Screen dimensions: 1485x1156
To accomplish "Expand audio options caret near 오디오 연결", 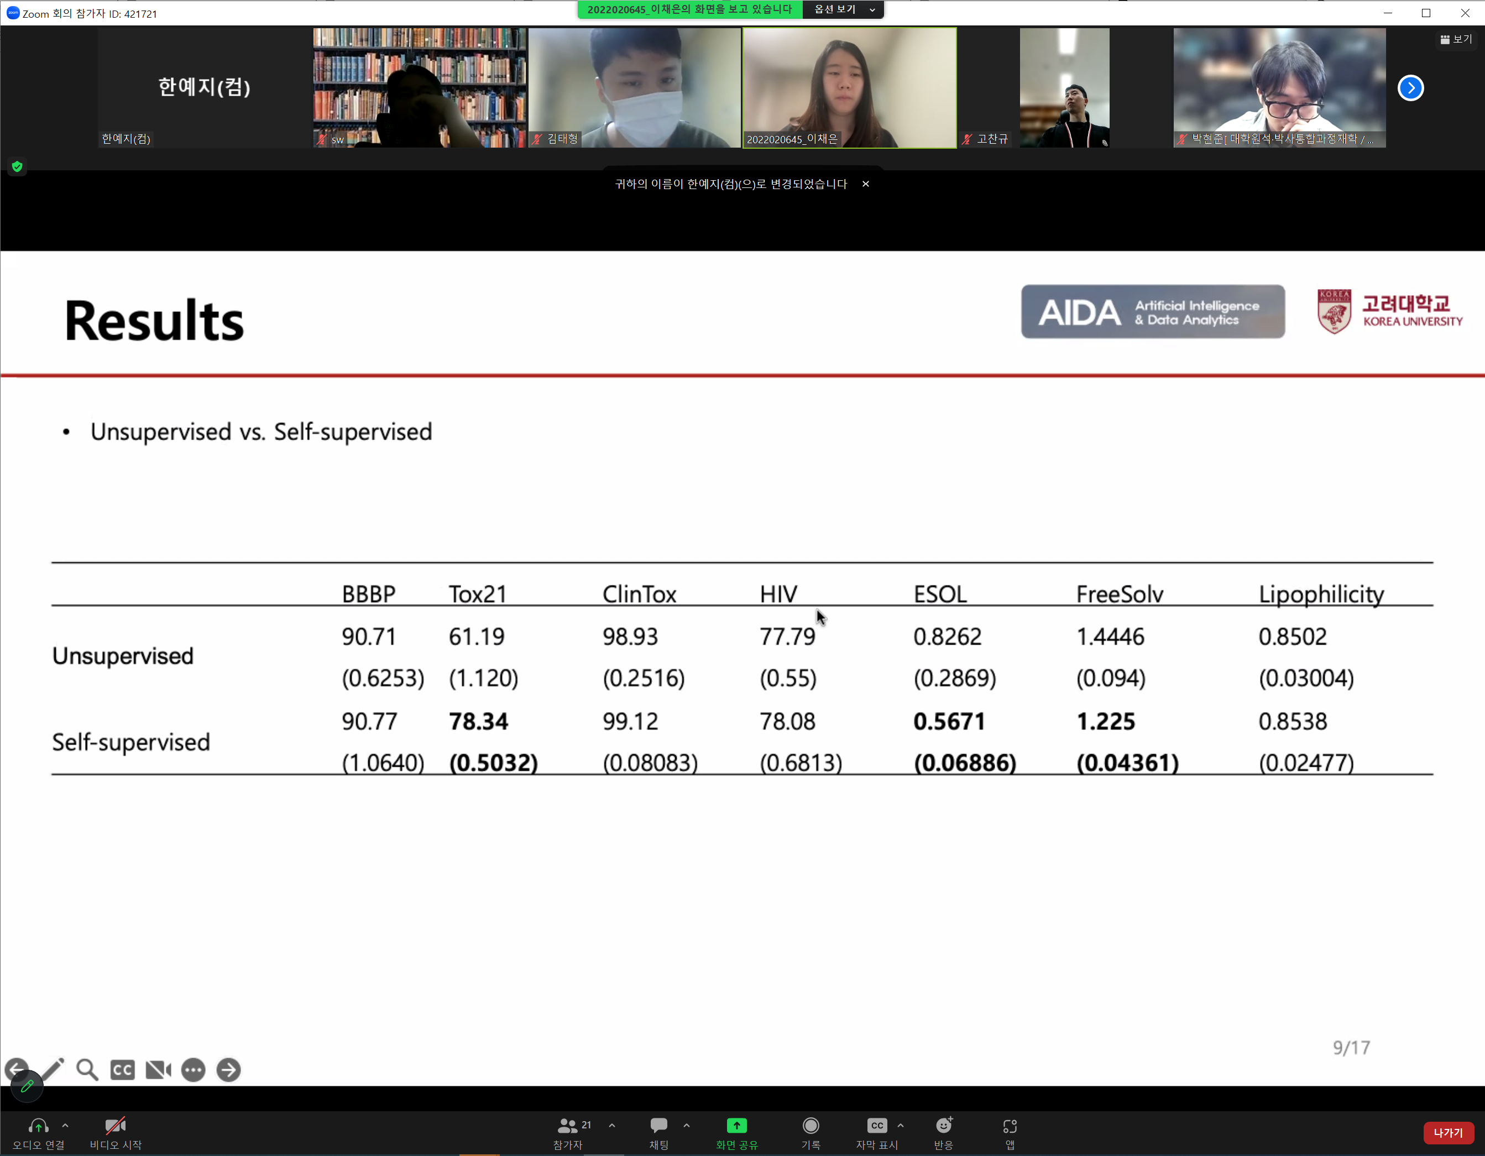I will coord(65,1126).
